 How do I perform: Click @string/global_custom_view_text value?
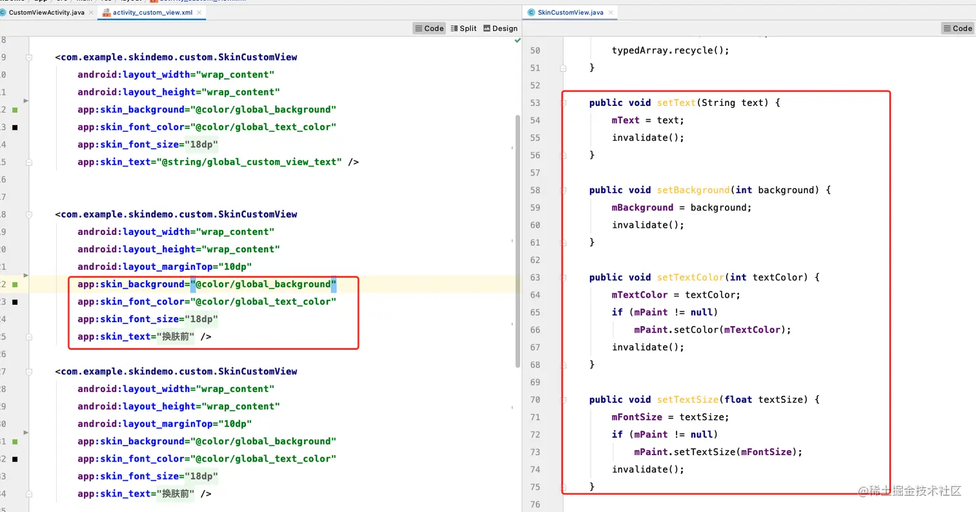click(x=249, y=162)
